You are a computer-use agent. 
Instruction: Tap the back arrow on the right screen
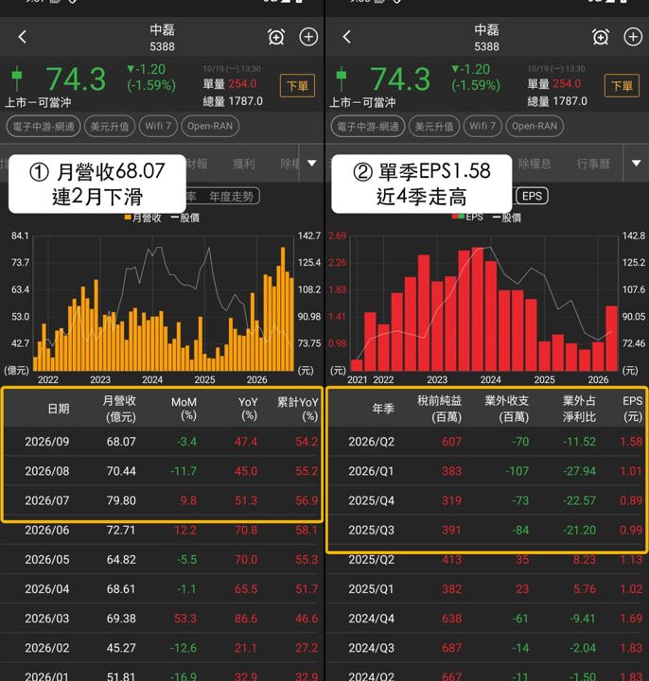point(346,37)
